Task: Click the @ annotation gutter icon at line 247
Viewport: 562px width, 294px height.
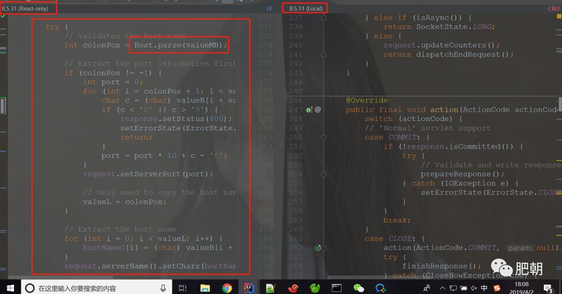Action: point(318,110)
